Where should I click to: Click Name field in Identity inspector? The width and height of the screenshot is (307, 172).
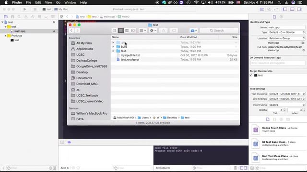pyautogui.click(x=286, y=27)
